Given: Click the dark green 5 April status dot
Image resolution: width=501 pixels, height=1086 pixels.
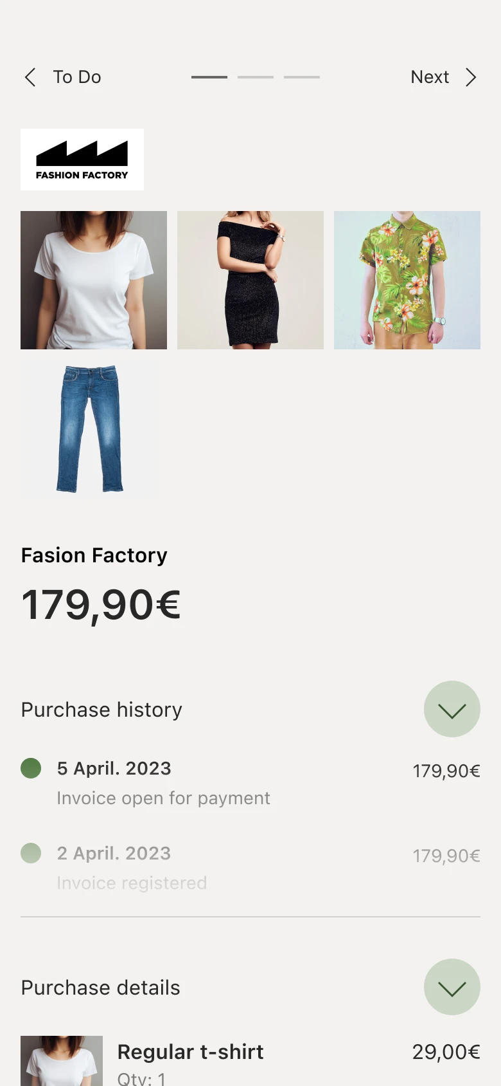Looking at the screenshot, I should [31, 768].
